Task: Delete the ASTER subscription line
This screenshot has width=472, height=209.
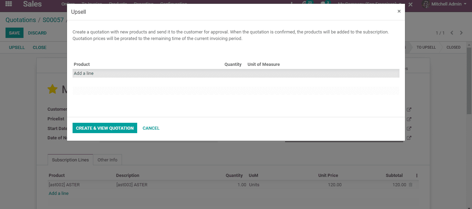Action: [x=410, y=185]
